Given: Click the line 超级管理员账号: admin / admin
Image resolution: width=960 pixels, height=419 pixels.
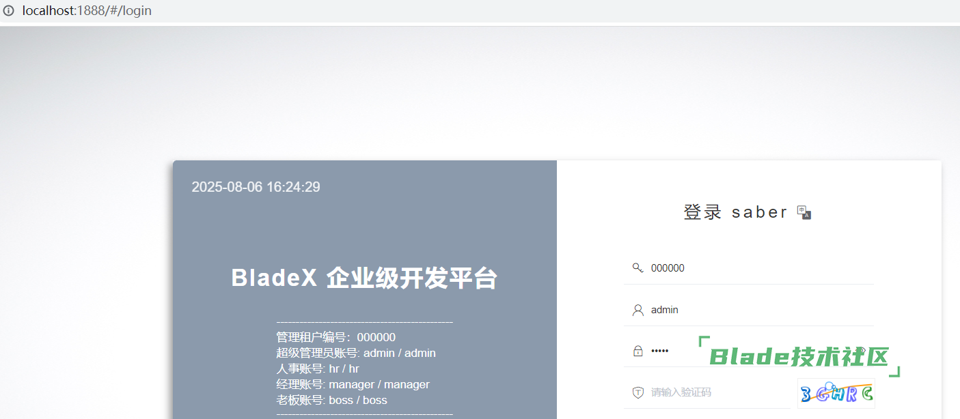Looking at the screenshot, I should [x=356, y=353].
